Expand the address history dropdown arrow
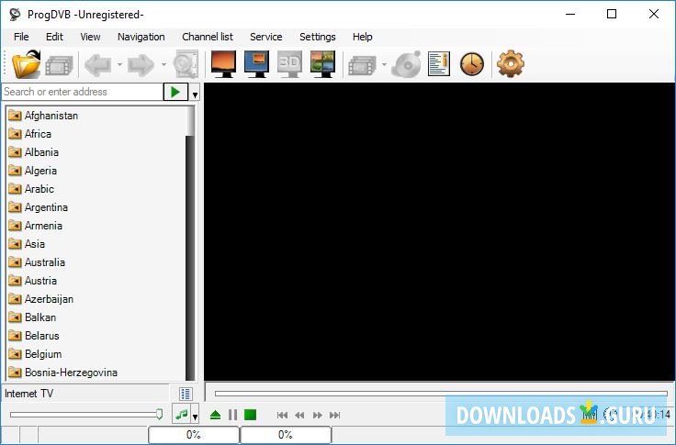This screenshot has width=676, height=445. tap(195, 95)
